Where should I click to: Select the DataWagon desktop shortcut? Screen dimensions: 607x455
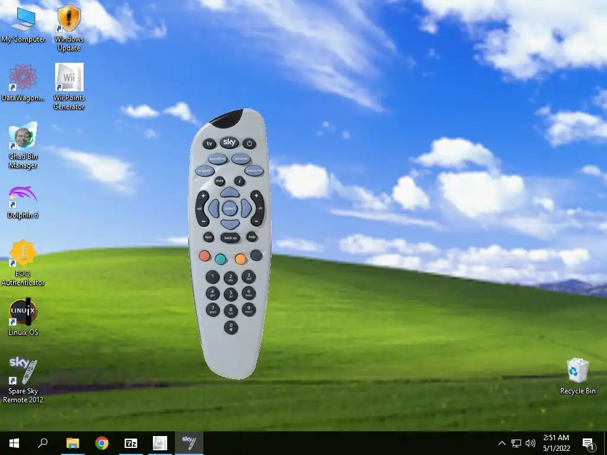click(23, 82)
